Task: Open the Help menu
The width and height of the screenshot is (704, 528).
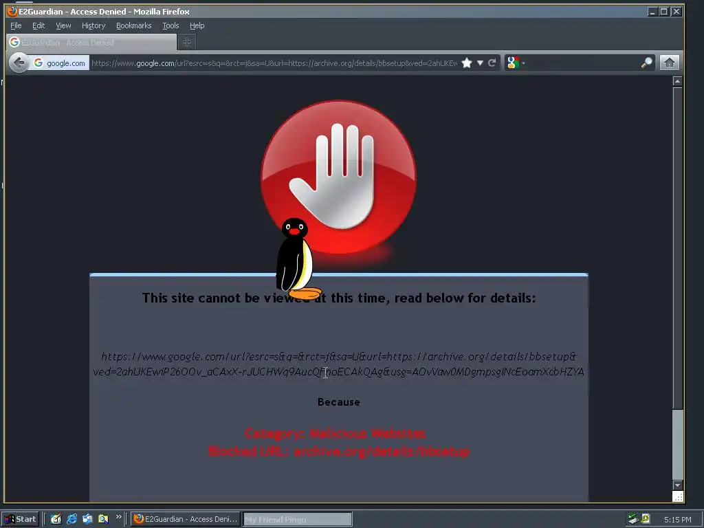Action: tap(197, 25)
